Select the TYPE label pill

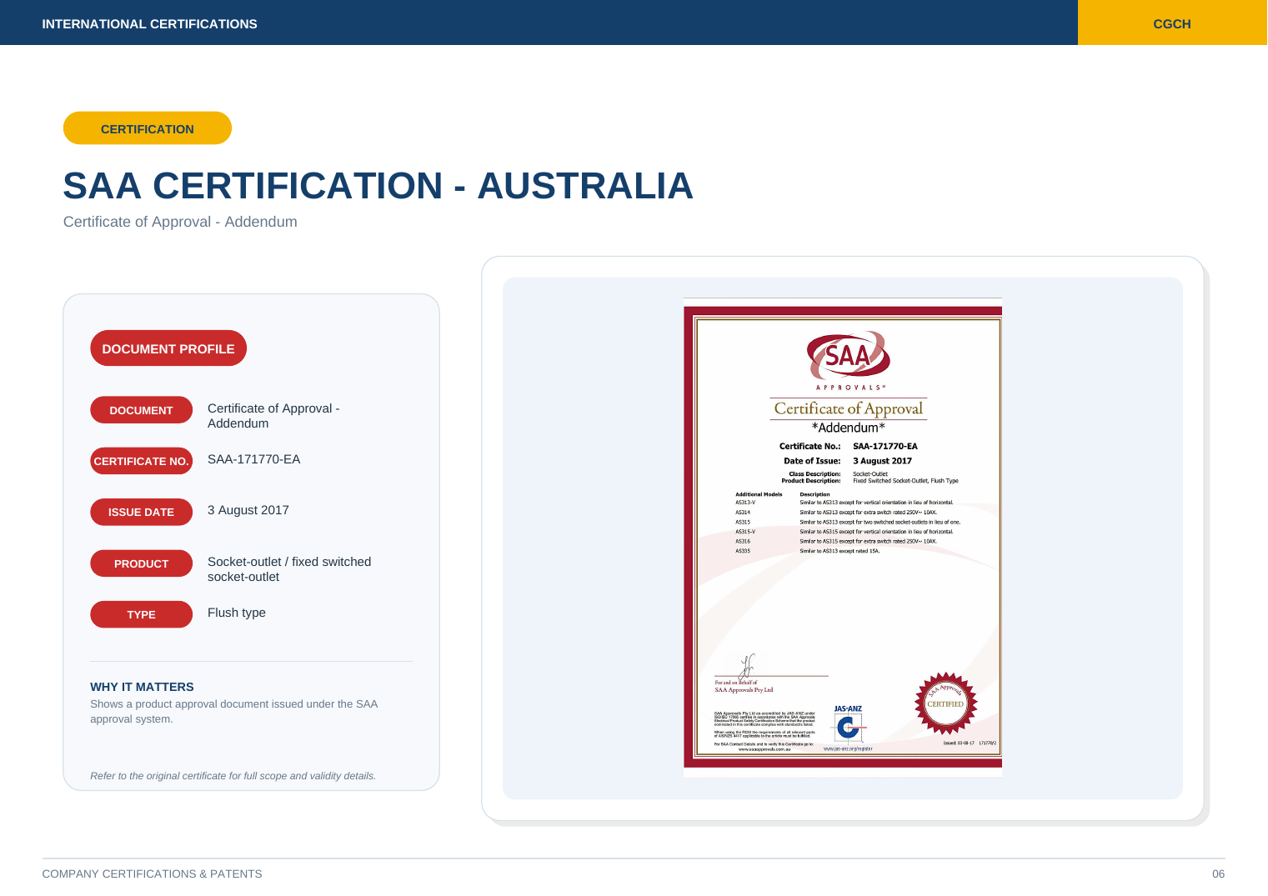click(141, 614)
